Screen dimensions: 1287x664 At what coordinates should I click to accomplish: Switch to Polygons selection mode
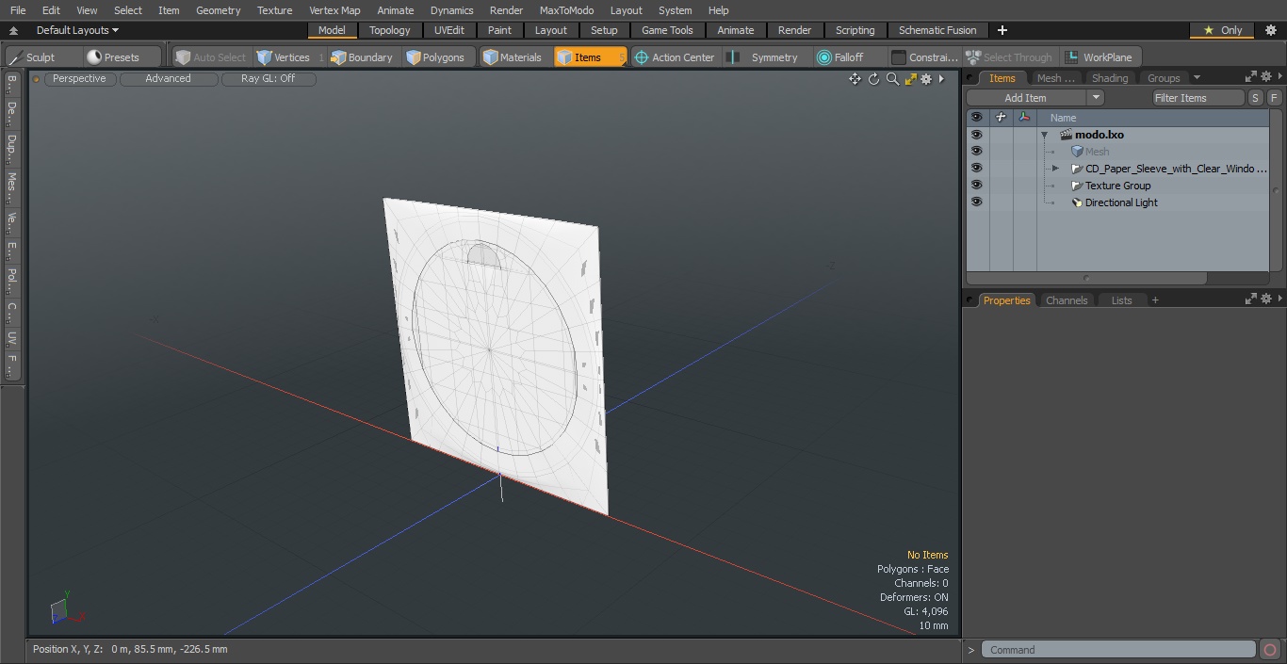click(x=435, y=57)
